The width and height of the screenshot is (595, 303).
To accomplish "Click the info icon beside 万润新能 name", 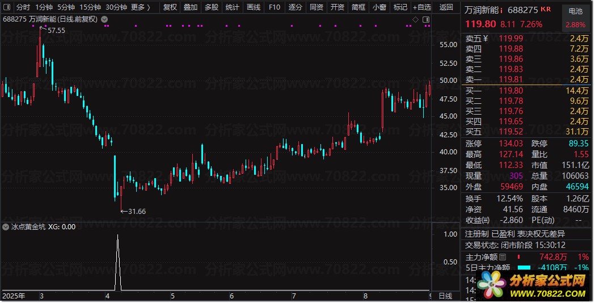I will (x=501, y=10).
